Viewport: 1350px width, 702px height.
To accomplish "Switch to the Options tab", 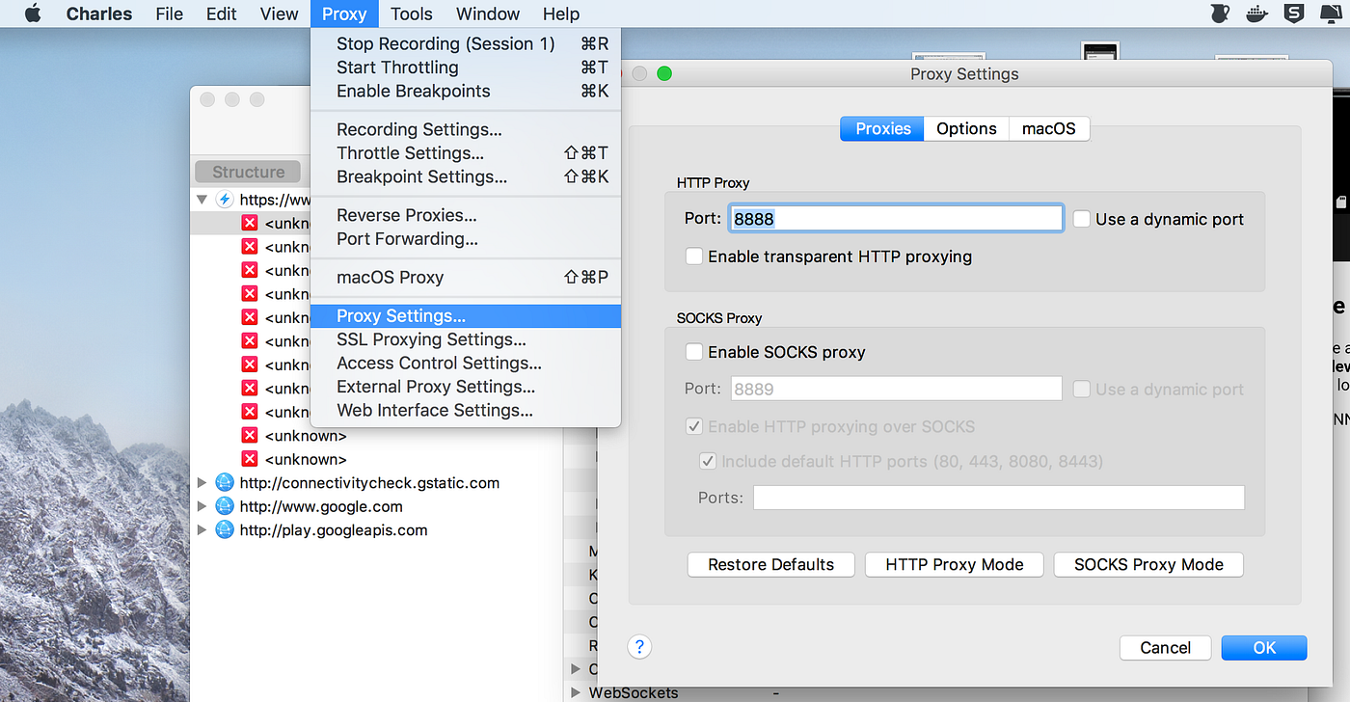I will (x=966, y=128).
